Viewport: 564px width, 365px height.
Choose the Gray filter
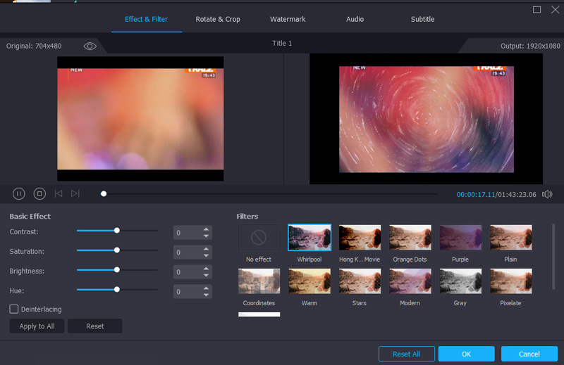460,281
